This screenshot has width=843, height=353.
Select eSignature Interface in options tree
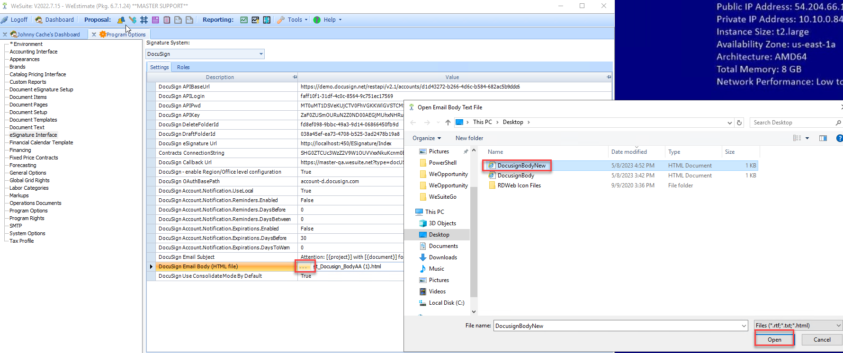(33, 135)
